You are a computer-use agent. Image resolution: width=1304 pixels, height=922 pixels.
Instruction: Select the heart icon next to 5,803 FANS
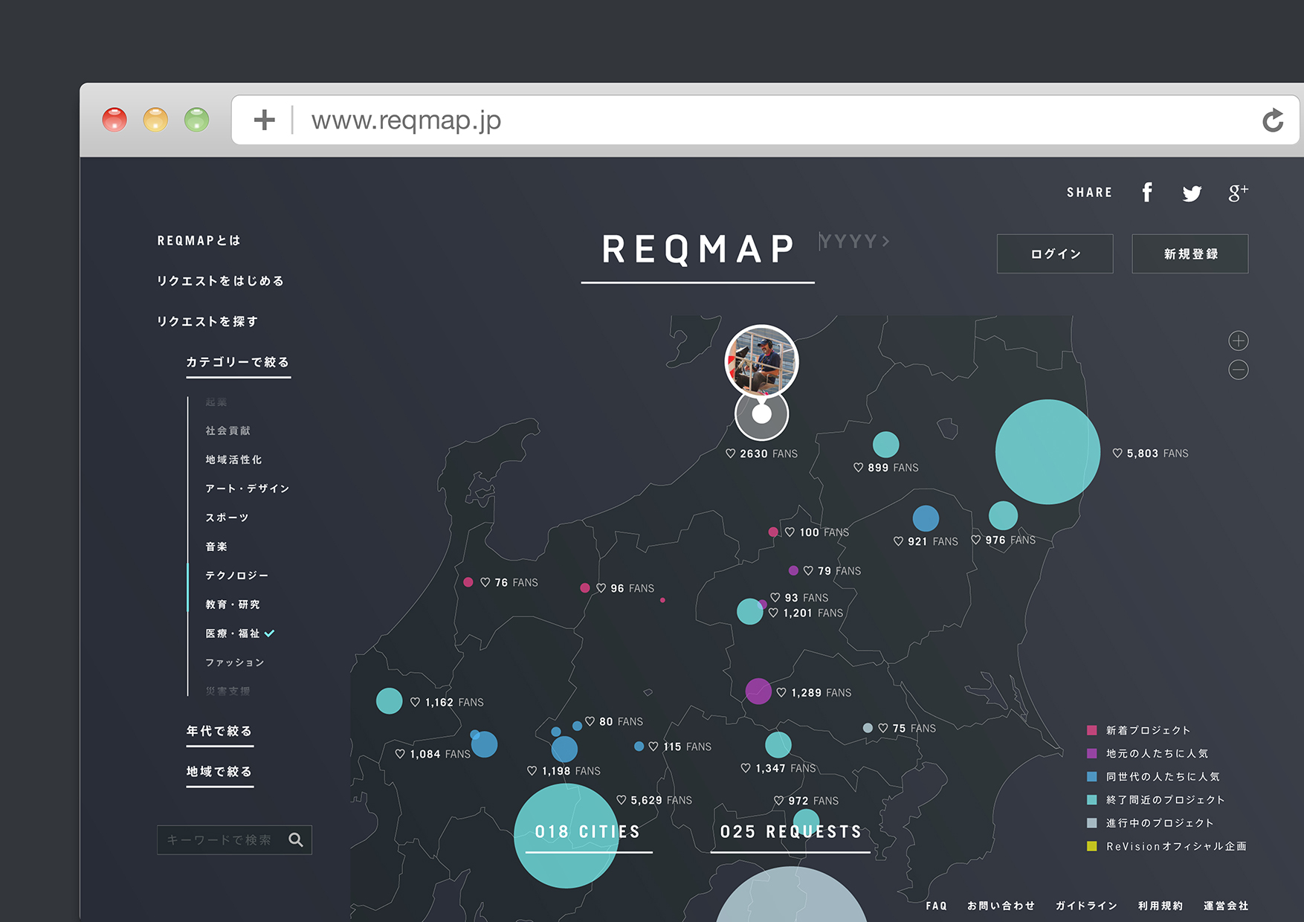[x=1118, y=453]
